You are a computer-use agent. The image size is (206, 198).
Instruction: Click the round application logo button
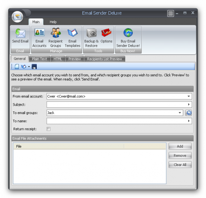point(18,17)
